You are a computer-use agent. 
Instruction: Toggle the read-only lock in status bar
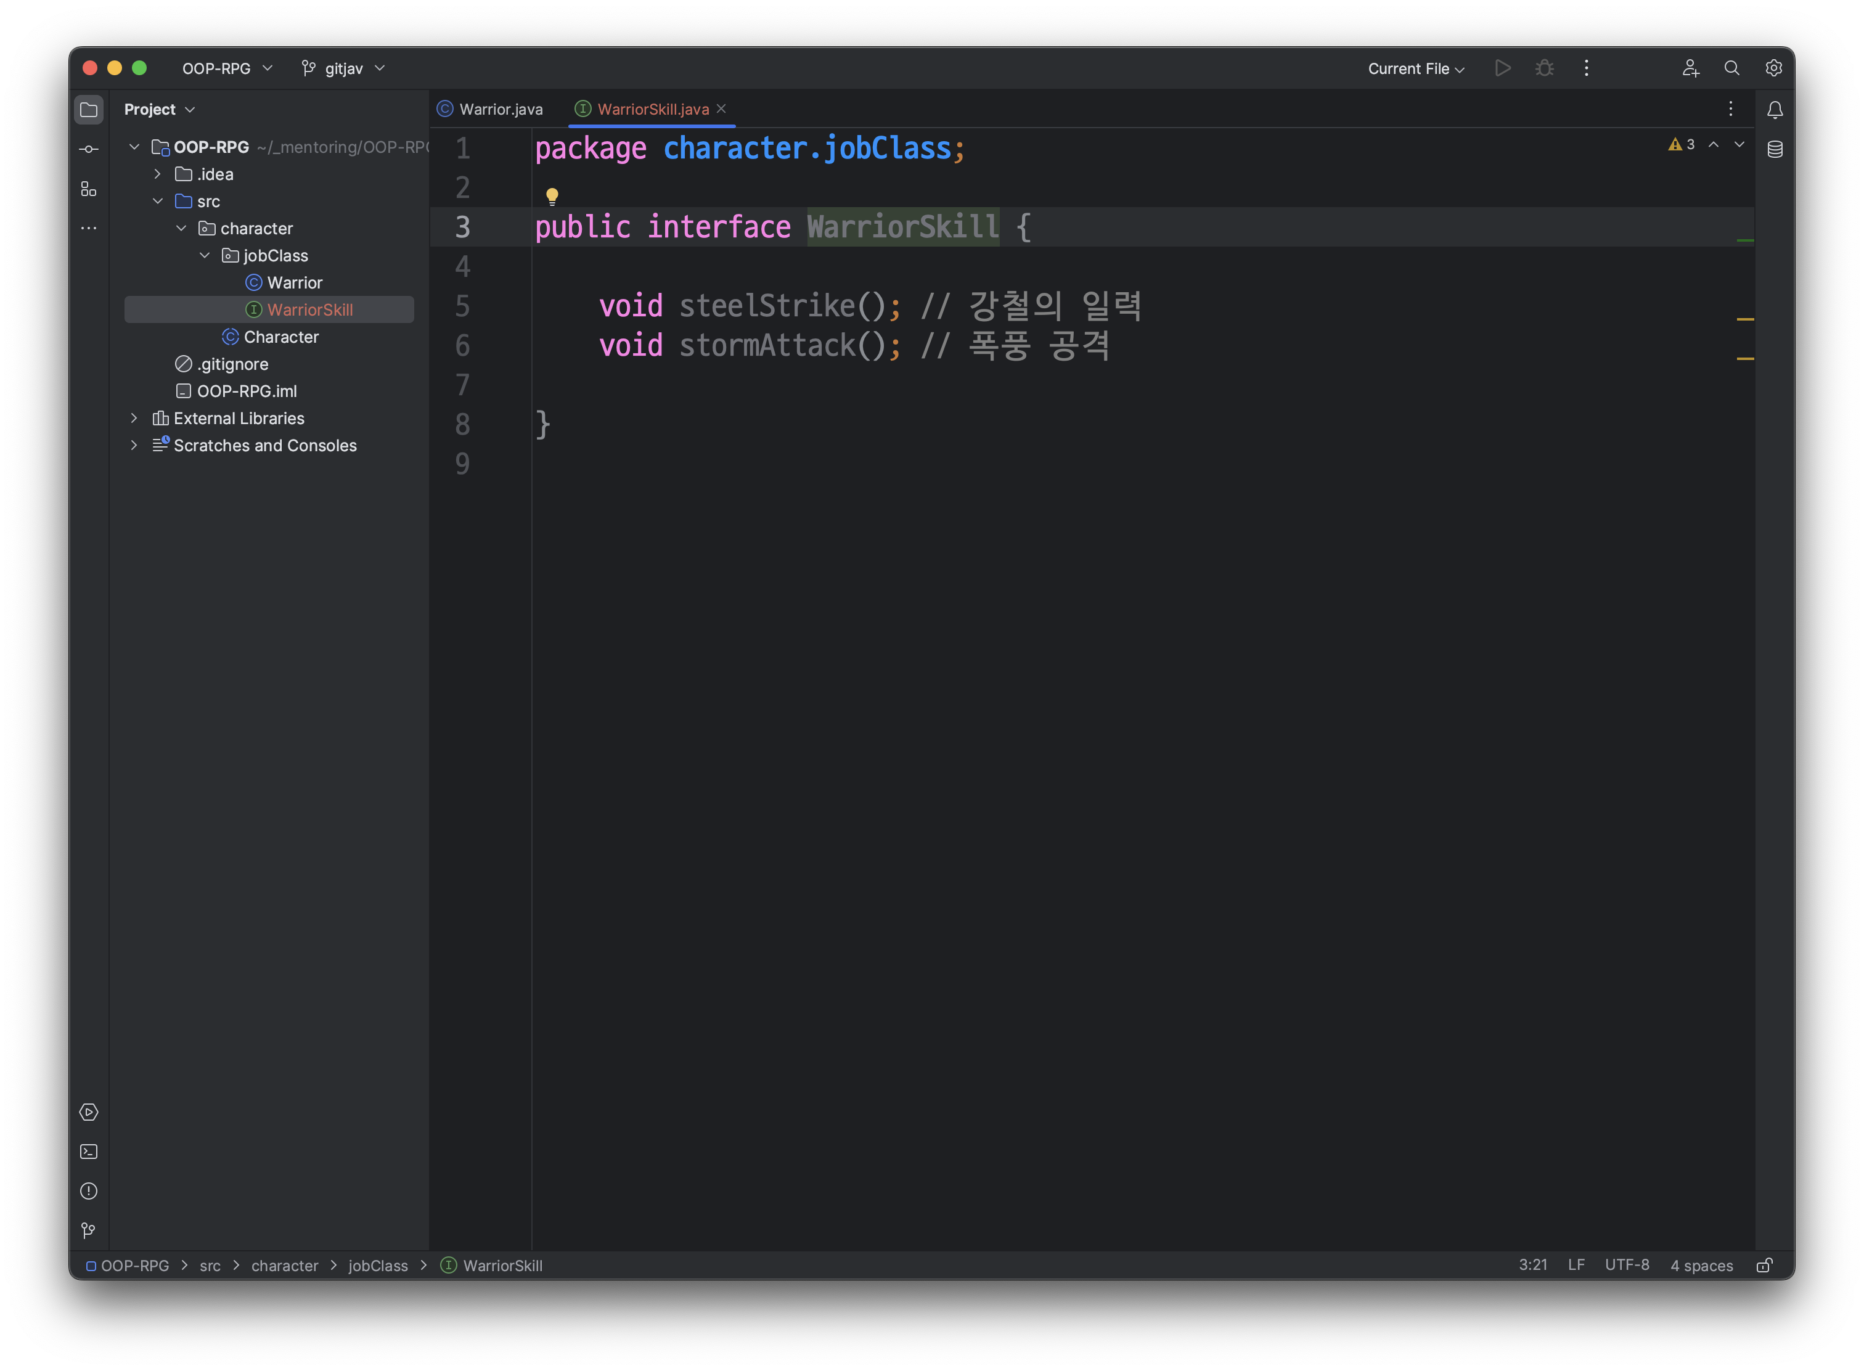click(1764, 1266)
